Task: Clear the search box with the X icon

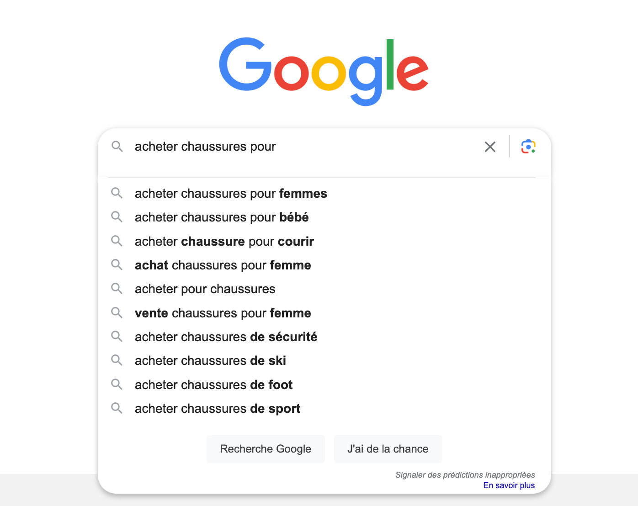Action: coord(490,147)
